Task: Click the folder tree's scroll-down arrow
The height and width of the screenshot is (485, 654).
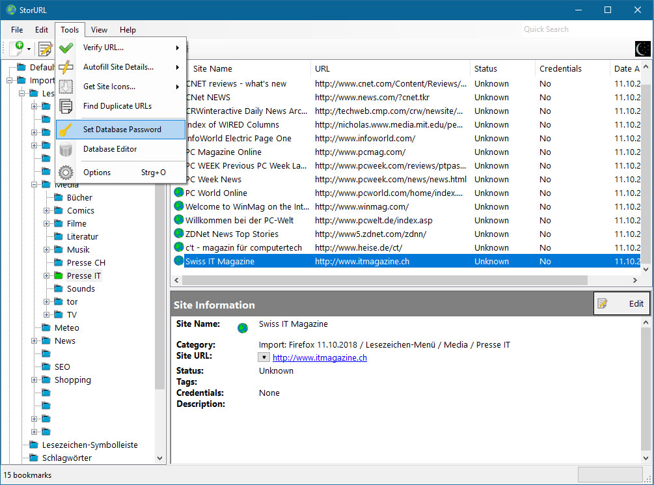Action: point(159,458)
